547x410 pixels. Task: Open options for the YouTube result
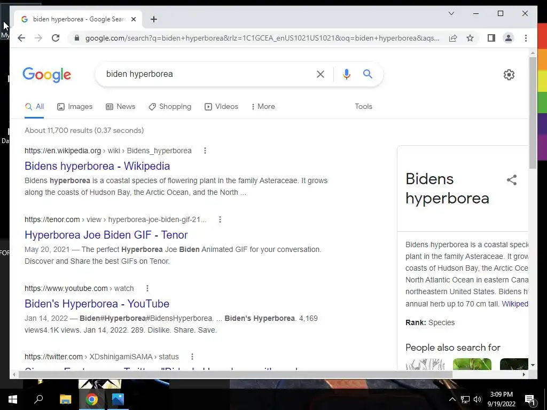point(147,288)
